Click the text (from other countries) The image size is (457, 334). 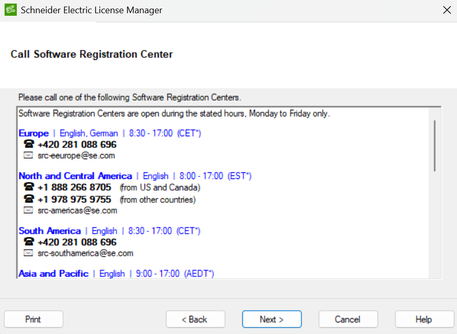click(x=158, y=199)
